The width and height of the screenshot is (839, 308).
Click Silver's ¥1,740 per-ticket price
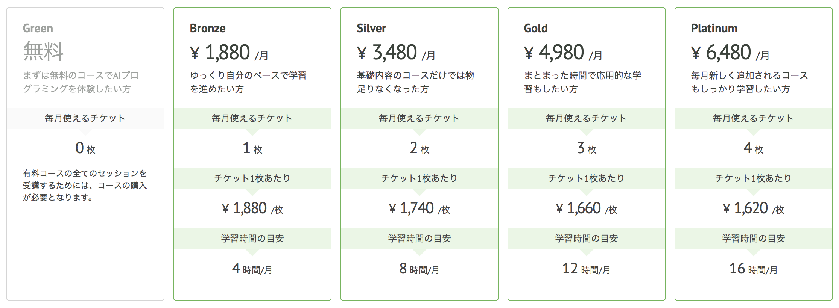point(419,209)
